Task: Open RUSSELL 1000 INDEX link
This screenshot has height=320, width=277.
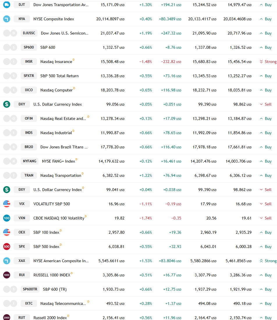Action: click(52, 275)
